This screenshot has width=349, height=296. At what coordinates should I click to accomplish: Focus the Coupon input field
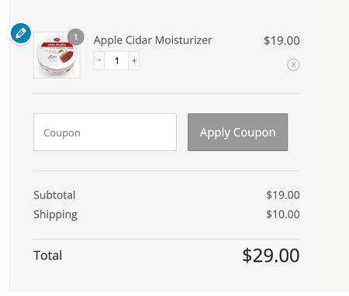click(x=105, y=133)
